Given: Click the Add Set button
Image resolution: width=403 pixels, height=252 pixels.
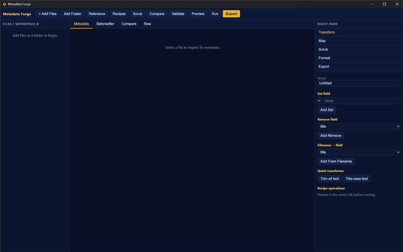Looking at the screenshot, I should pyautogui.click(x=327, y=110).
